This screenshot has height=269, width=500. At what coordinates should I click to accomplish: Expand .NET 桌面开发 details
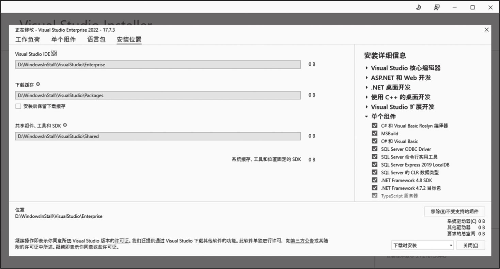(367, 87)
